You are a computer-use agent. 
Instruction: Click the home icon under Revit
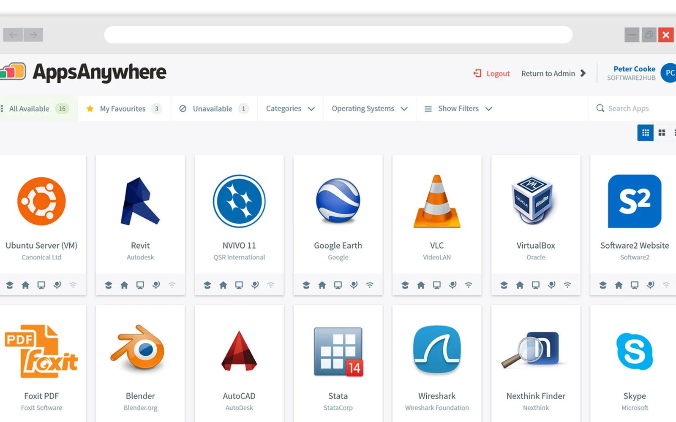pos(124,285)
